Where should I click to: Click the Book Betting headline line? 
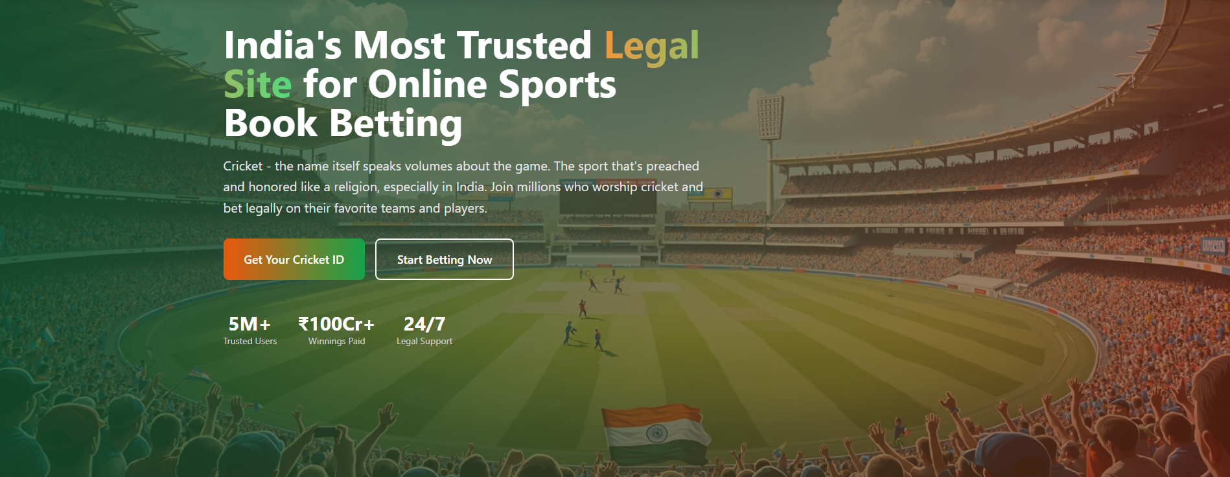(x=343, y=124)
